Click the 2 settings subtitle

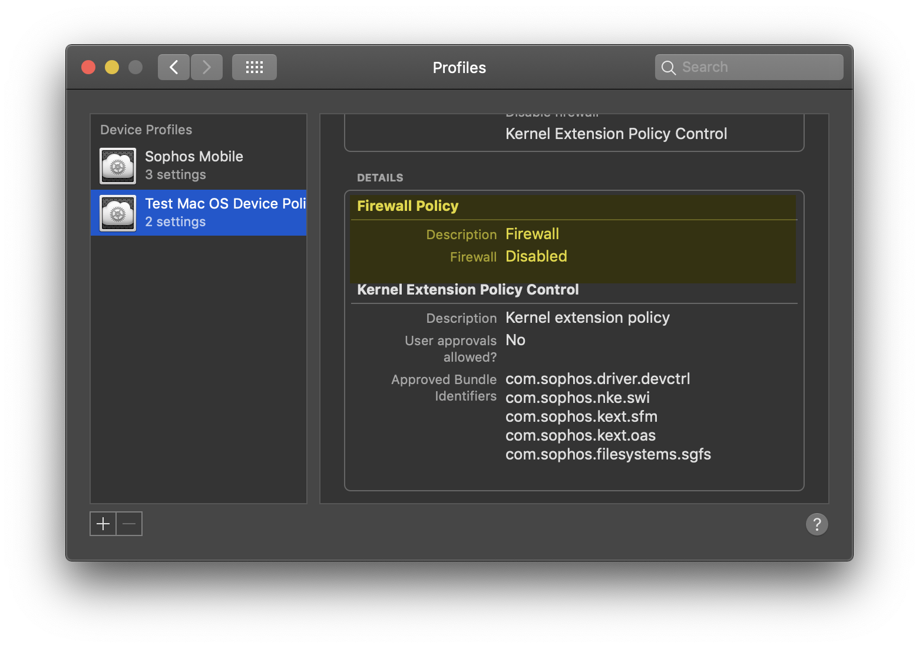click(176, 222)
